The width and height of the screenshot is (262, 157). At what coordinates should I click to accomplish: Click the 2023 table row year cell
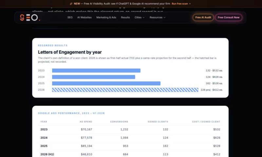(x=44, y=129)
